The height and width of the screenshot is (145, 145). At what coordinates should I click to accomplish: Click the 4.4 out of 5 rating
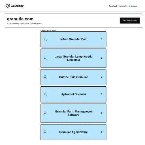(123, 6)
